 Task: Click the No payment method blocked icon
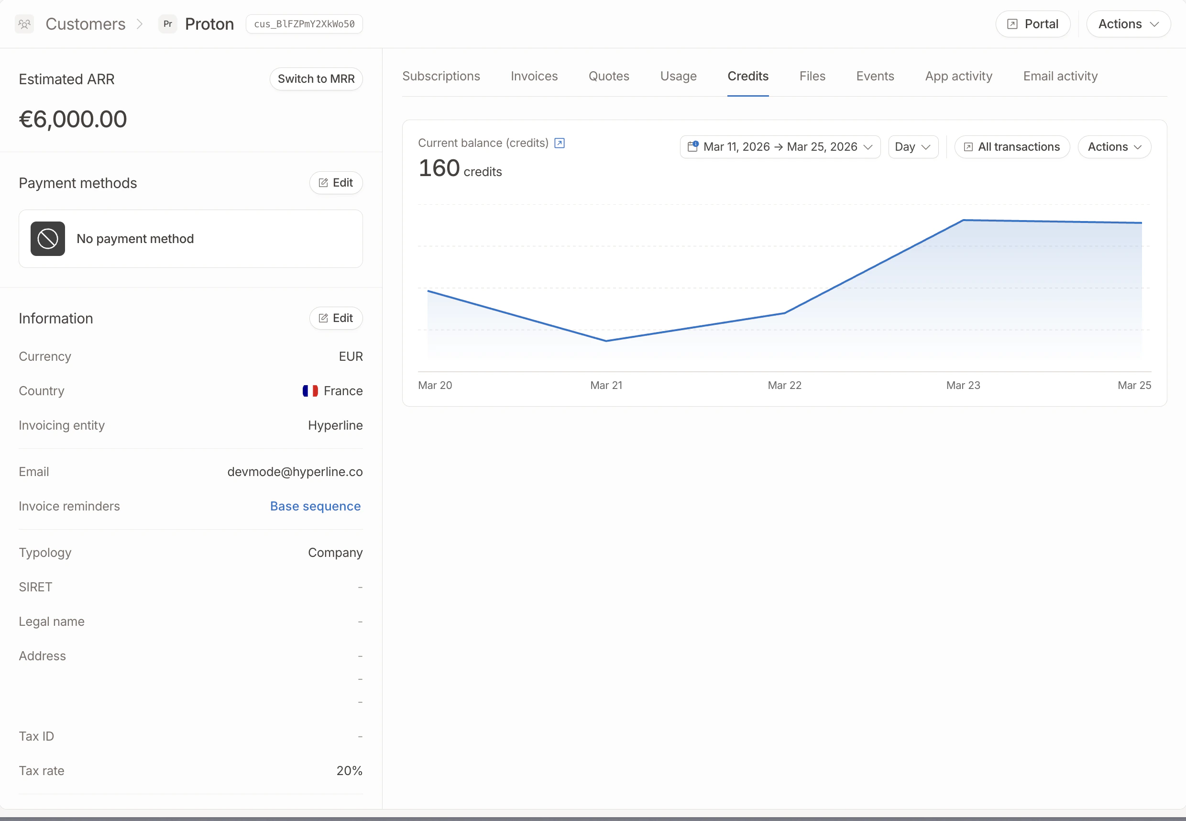47,239
